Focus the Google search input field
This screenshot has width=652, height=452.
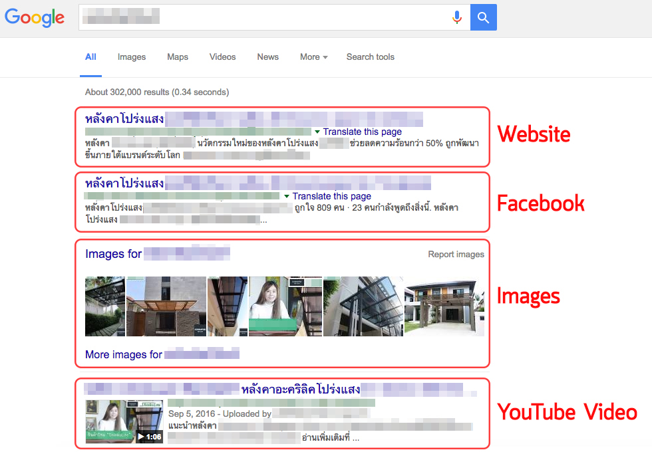pos(274,17)
